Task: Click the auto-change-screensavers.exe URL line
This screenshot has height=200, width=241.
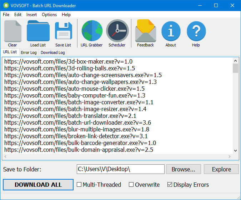Action: tap(83, 75)
